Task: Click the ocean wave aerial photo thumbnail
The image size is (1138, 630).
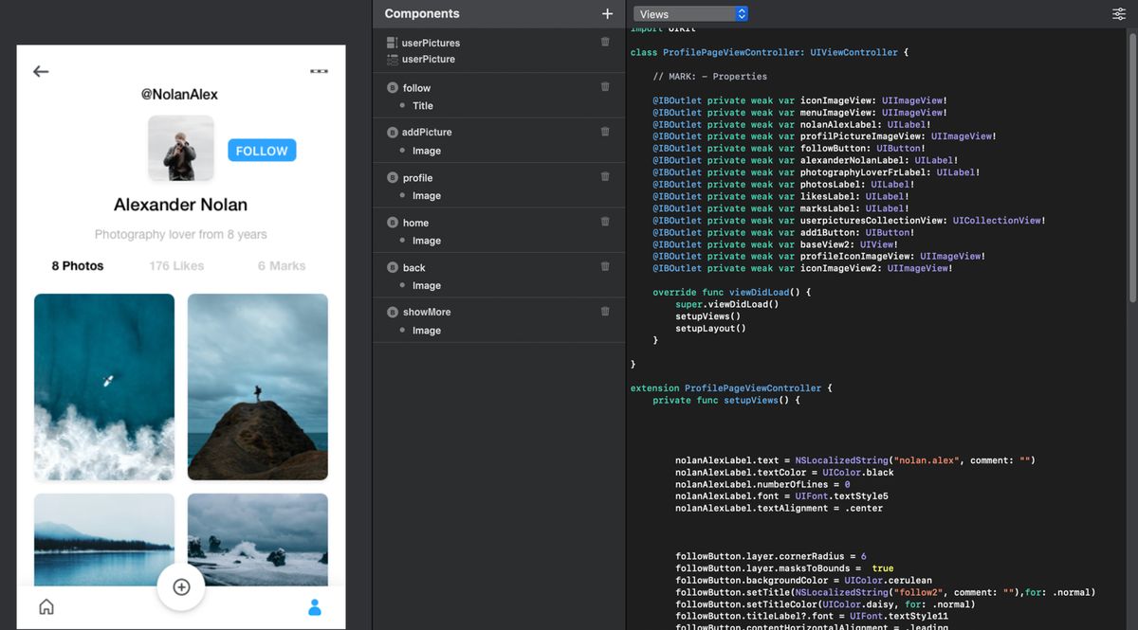Action: pyautogui.click(x=104, y=387)
